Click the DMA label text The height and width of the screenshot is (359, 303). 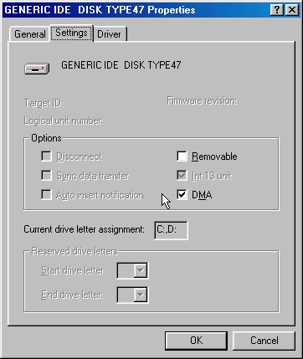202,195
